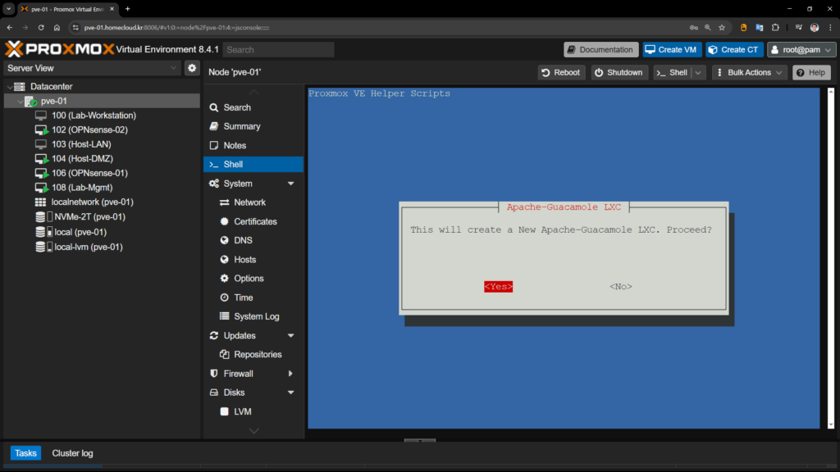Open the Bulk Actions dropdown
The width and height of the screenshot is (840, 472).
pos(749,72)
